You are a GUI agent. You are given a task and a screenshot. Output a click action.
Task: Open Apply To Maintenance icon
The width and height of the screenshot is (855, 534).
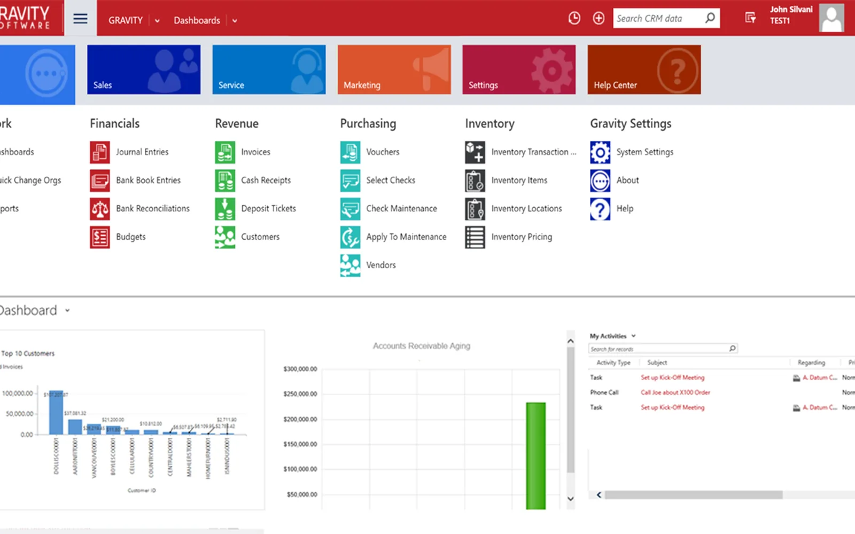tap(350, 237)
